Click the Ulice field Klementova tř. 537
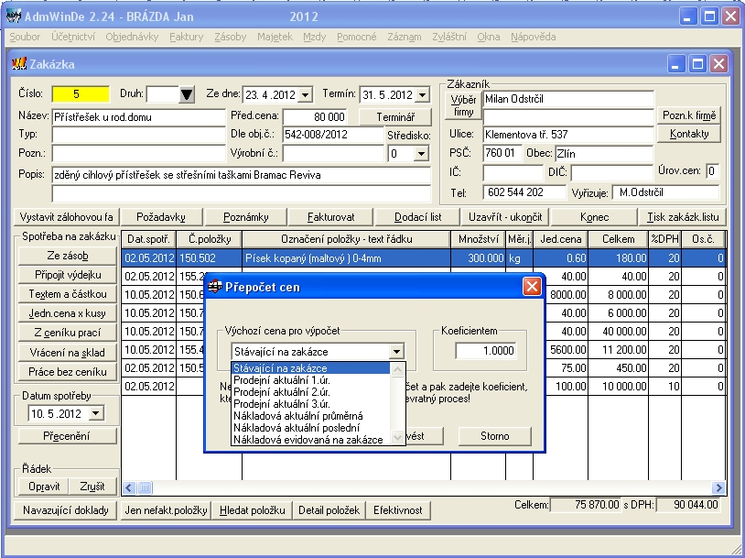The height and width of the screenshot is (558, 745). (x=568, y=134)
